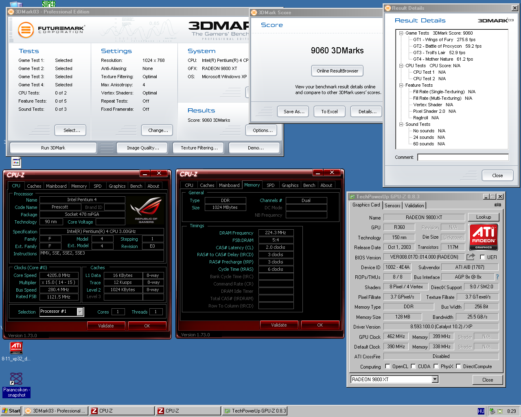Open Caches tab in left CPU-Z

click(34, 186)
